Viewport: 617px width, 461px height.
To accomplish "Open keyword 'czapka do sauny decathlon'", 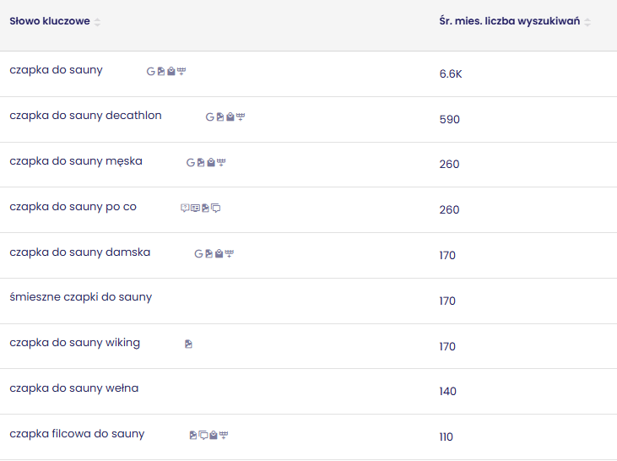I will click(x=85, y=116).
